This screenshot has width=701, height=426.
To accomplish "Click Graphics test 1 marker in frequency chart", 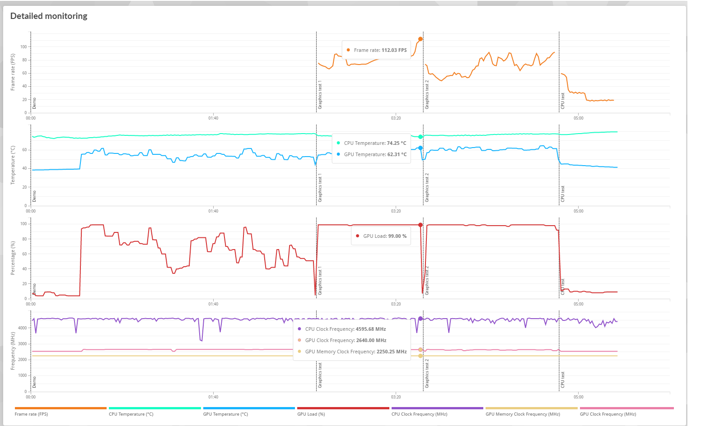I will click(320, 375).
